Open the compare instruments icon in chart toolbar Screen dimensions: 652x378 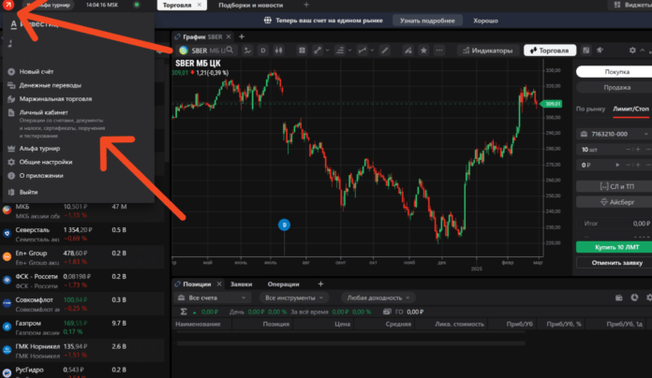pos(247,51)
